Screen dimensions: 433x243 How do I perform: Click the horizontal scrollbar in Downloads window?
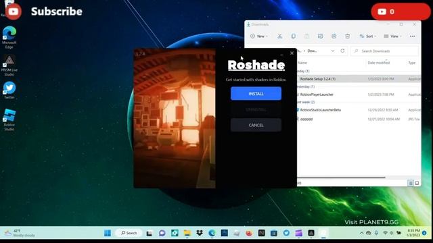tap(341, 178)
